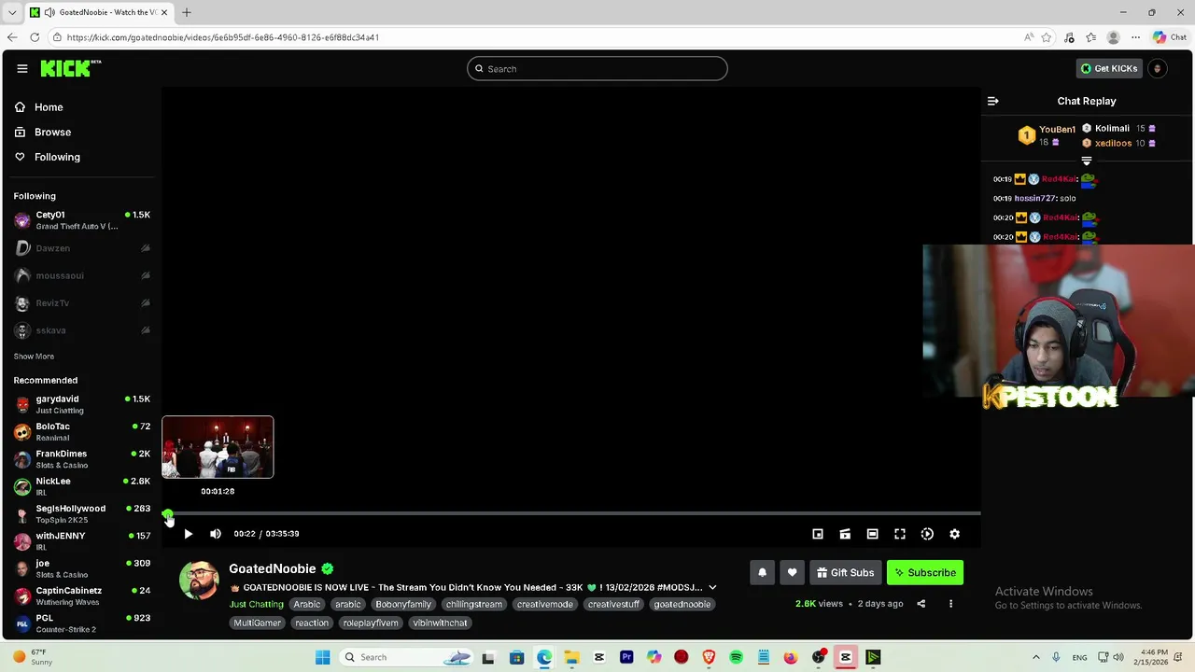Open the video more-options menu
The width and height of the screenshot is (1195, 672).
coord(950,604)
